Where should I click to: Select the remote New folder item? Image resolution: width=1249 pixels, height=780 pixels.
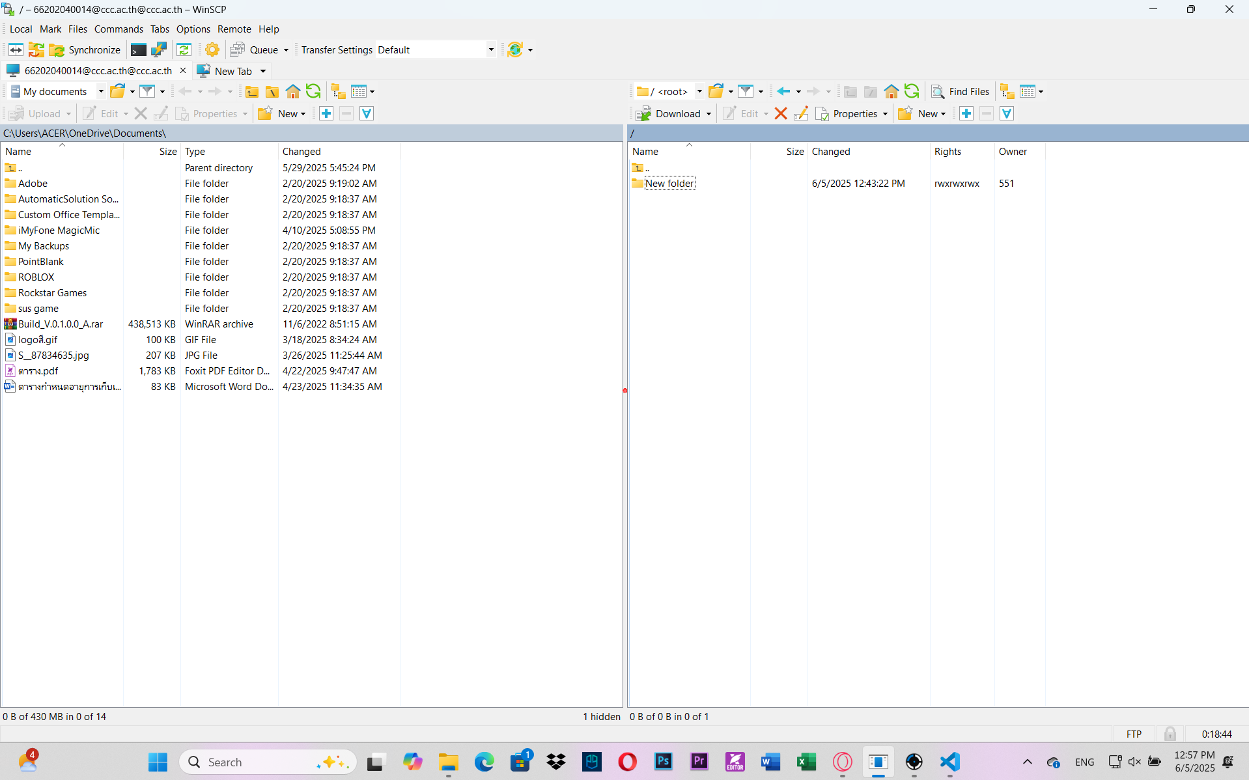coord(669,183)
